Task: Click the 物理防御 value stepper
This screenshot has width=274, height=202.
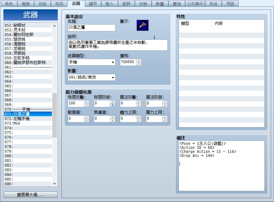Action: (x=104, y=103)
